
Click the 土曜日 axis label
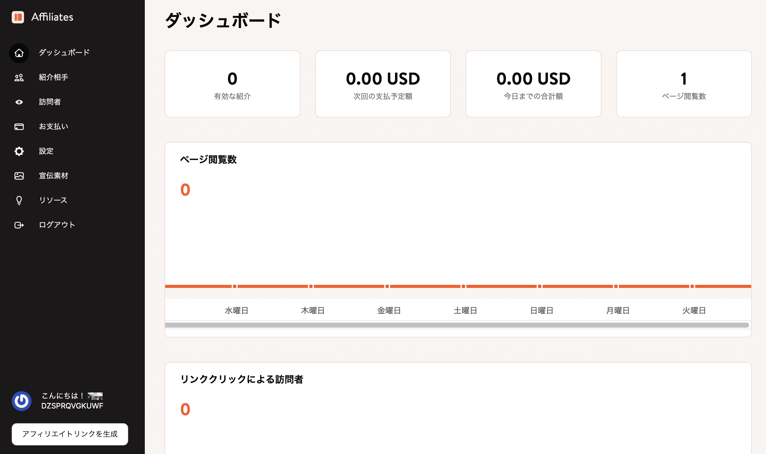coord(465,310)
